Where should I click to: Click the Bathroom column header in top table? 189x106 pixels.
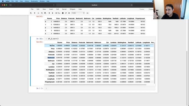(x=87, y=19)
